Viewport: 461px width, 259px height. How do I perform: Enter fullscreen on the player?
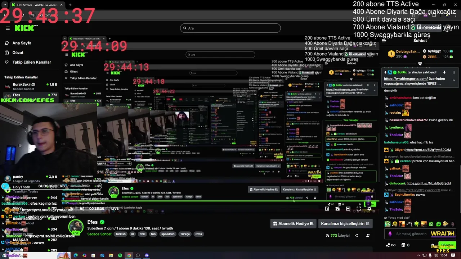[x=359, y=209]
